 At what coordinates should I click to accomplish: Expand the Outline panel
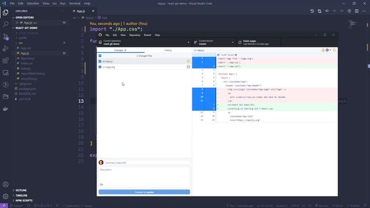coord(21,190)
